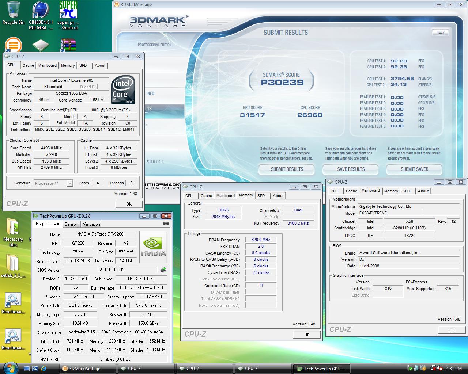Image resolution: width=468 pixels, height=374 pixels.
Task: Switch to 3DMarkVantage taskbar button
Action: pos(88,369)
